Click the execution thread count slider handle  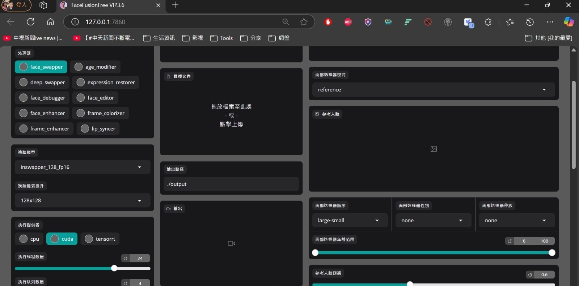[x=114, y=268]
